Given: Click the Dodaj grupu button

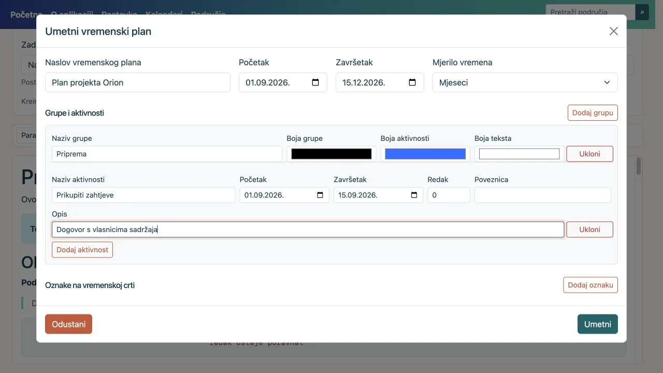Looking at the screenshot, I should [x=593, y=112].
